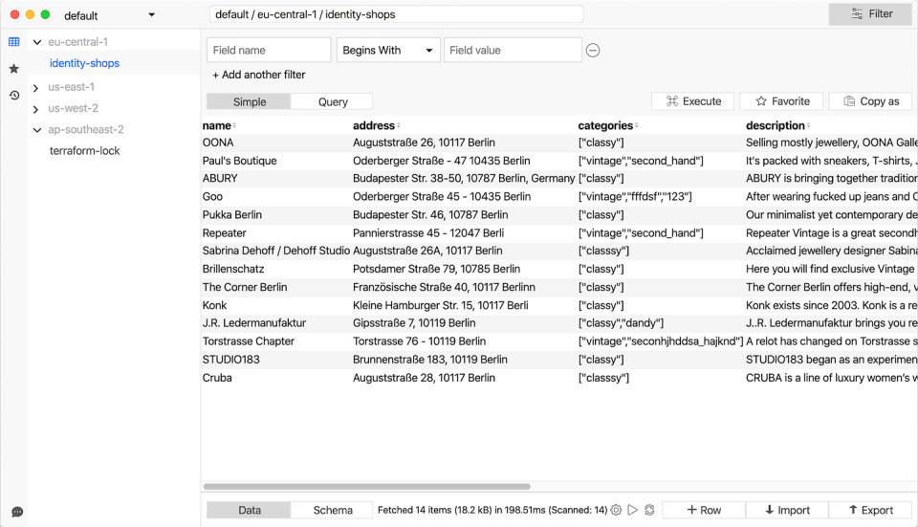Image resolution: width=918 pixels, height=527 pixels.
Task: Click the refresh icon in status bar
Action: (x=648, y=511)
